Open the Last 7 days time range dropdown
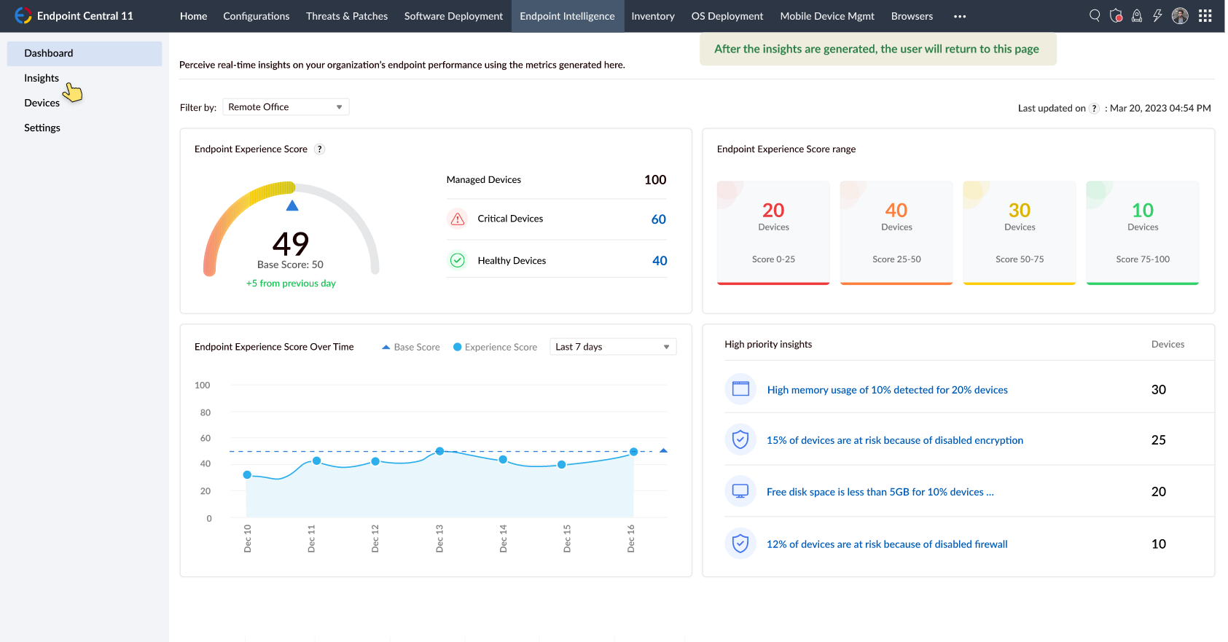Screen dimensions: 1228x642 click(612, 347)
